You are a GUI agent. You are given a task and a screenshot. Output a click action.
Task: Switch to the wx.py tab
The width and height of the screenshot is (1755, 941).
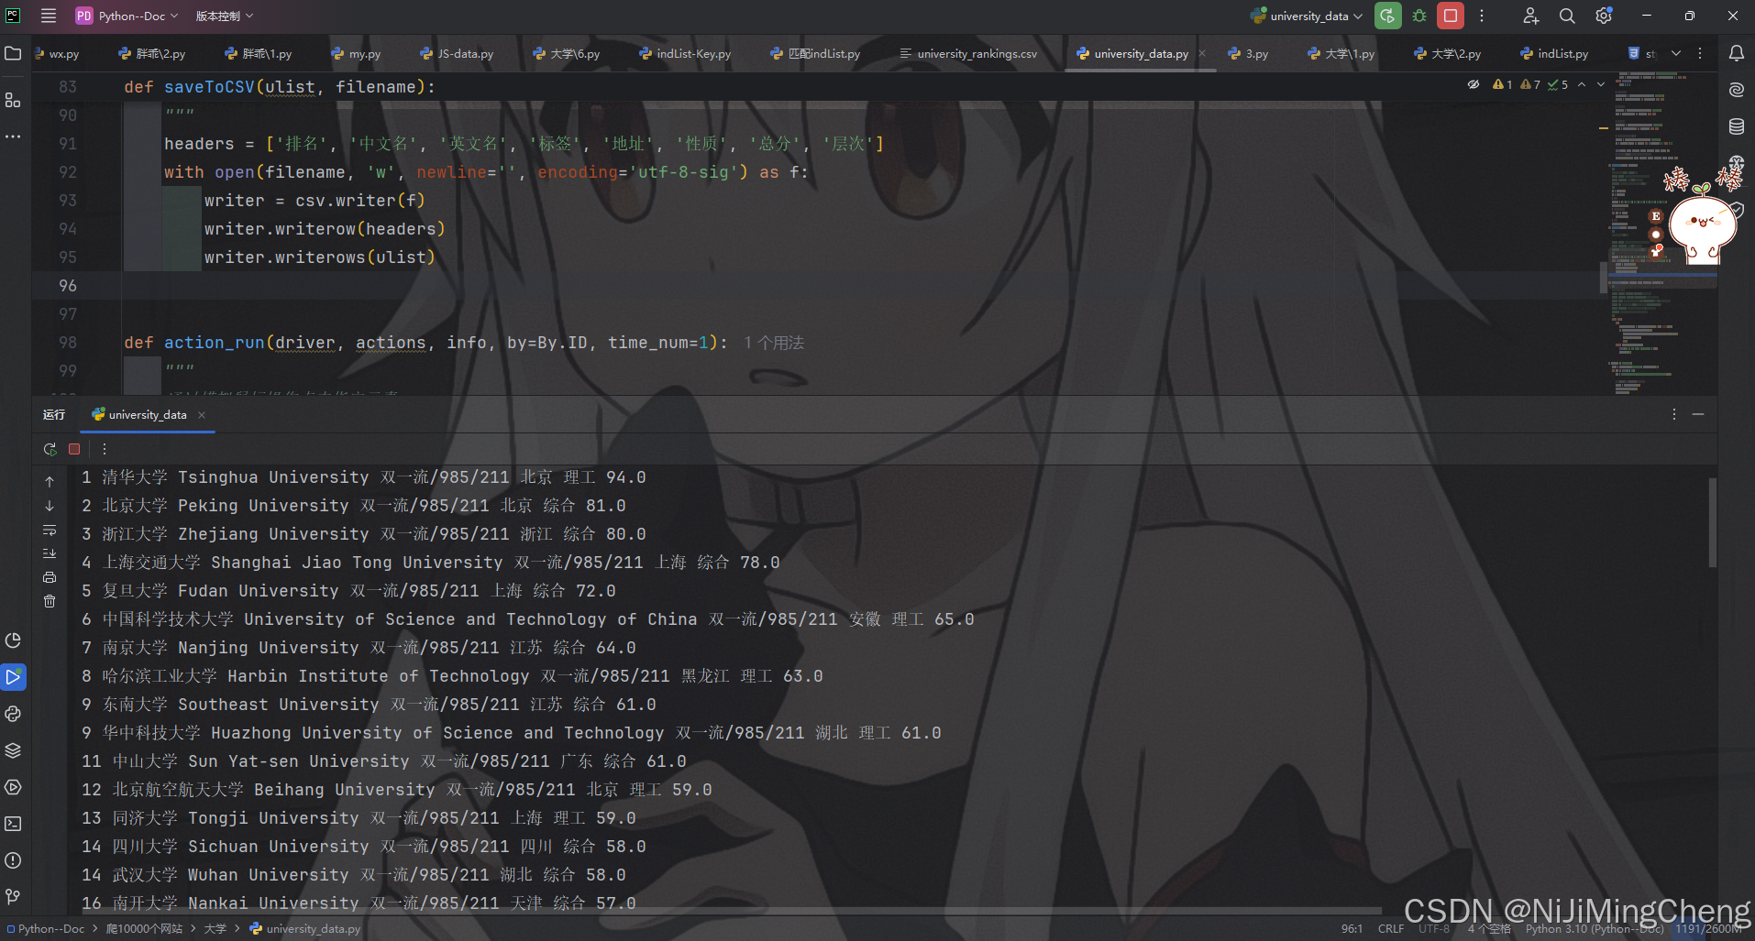[x=57, y=54]
